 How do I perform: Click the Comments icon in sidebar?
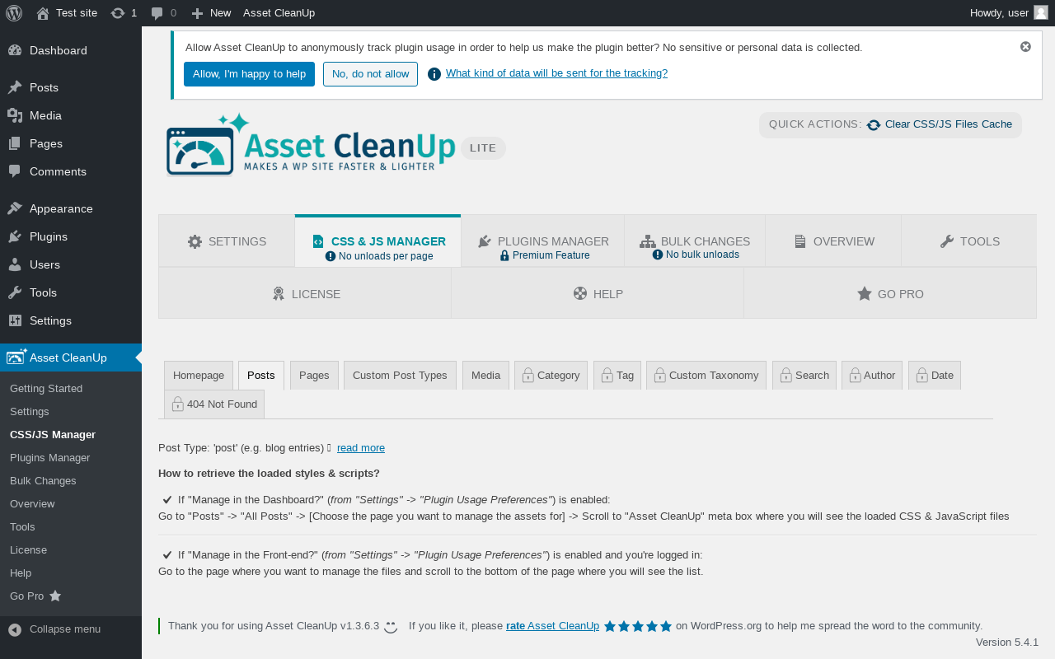tap(15, 171)
